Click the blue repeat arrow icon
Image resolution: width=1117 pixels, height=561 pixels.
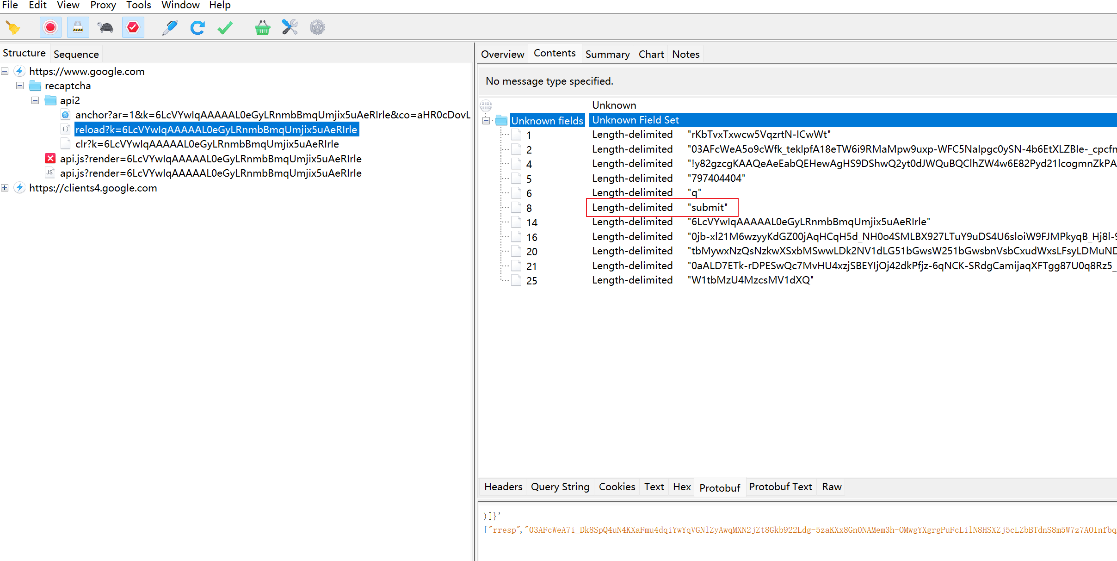197,28
